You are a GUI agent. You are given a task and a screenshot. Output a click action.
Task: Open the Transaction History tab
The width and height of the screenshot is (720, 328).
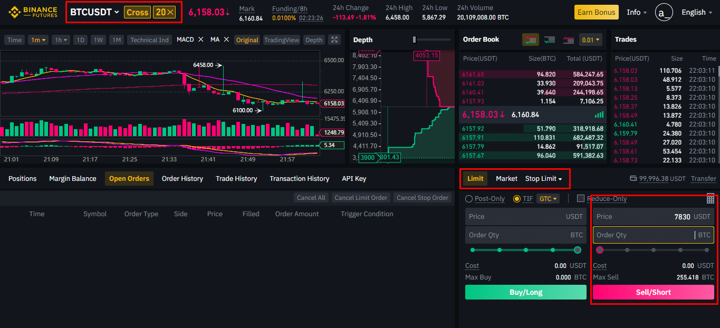(x=300, y=179)
